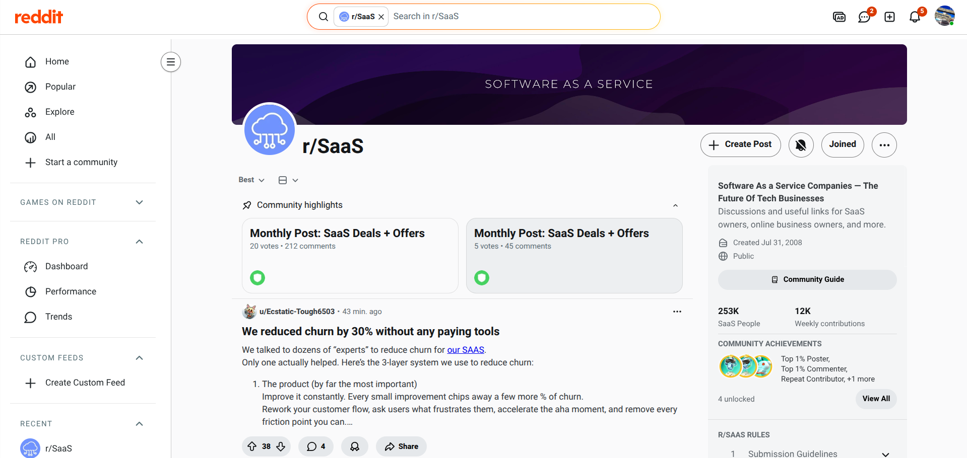Open the post's three-dot overflow menu
967x458 pixels.
coord(677,312)
